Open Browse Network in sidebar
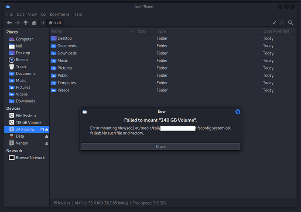The width and height of the screenshot is (301, 212). [27, 158]
